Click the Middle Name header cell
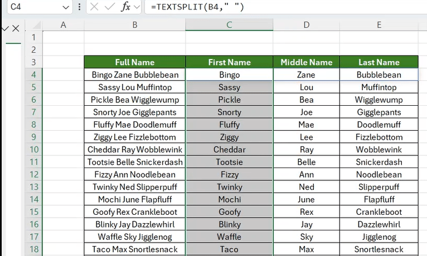Screen dimensions: 427x256 pyautogui.click(x=307, y=62)
